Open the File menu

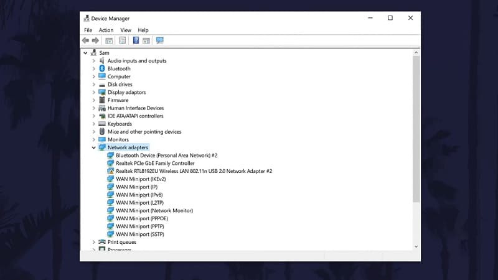[88, 30]
